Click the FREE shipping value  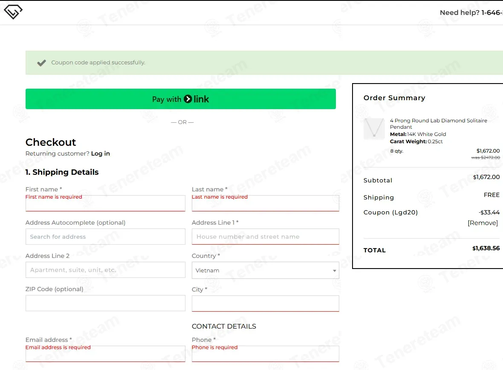491,195
